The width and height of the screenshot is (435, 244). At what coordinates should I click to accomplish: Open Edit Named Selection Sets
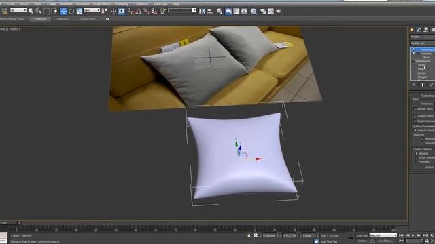click(x=163, y=11)
